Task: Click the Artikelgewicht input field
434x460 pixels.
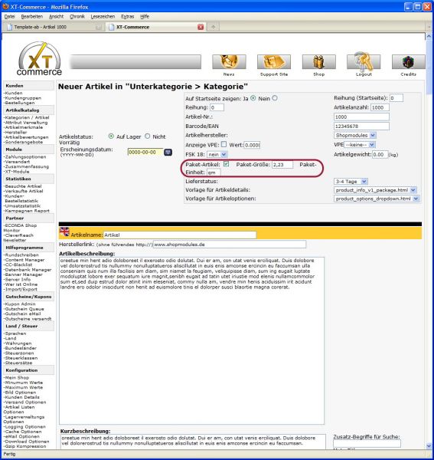Action: [380, 154]
